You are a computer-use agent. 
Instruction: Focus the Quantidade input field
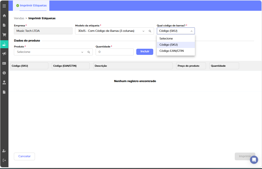tap(114, 52)
